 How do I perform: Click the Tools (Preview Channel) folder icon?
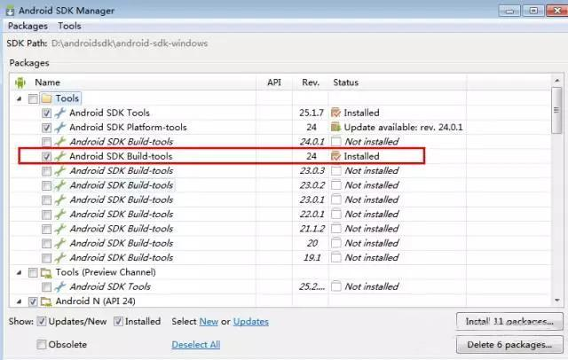[x=46, y=272]
